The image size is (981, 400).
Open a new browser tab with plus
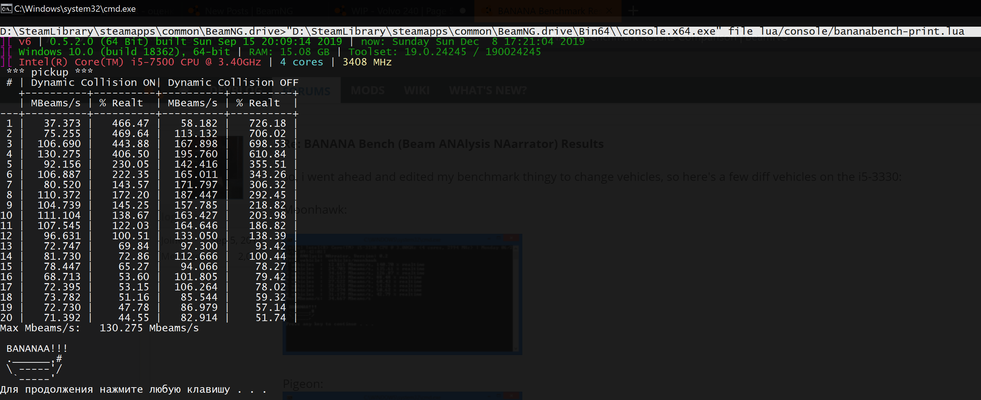(x=633, y=11)
